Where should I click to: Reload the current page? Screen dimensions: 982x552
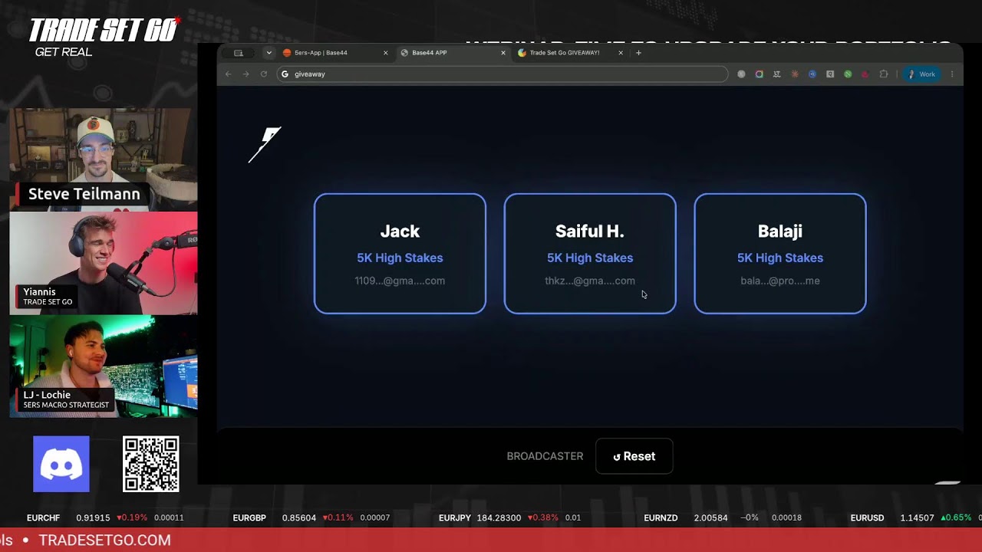264,74
